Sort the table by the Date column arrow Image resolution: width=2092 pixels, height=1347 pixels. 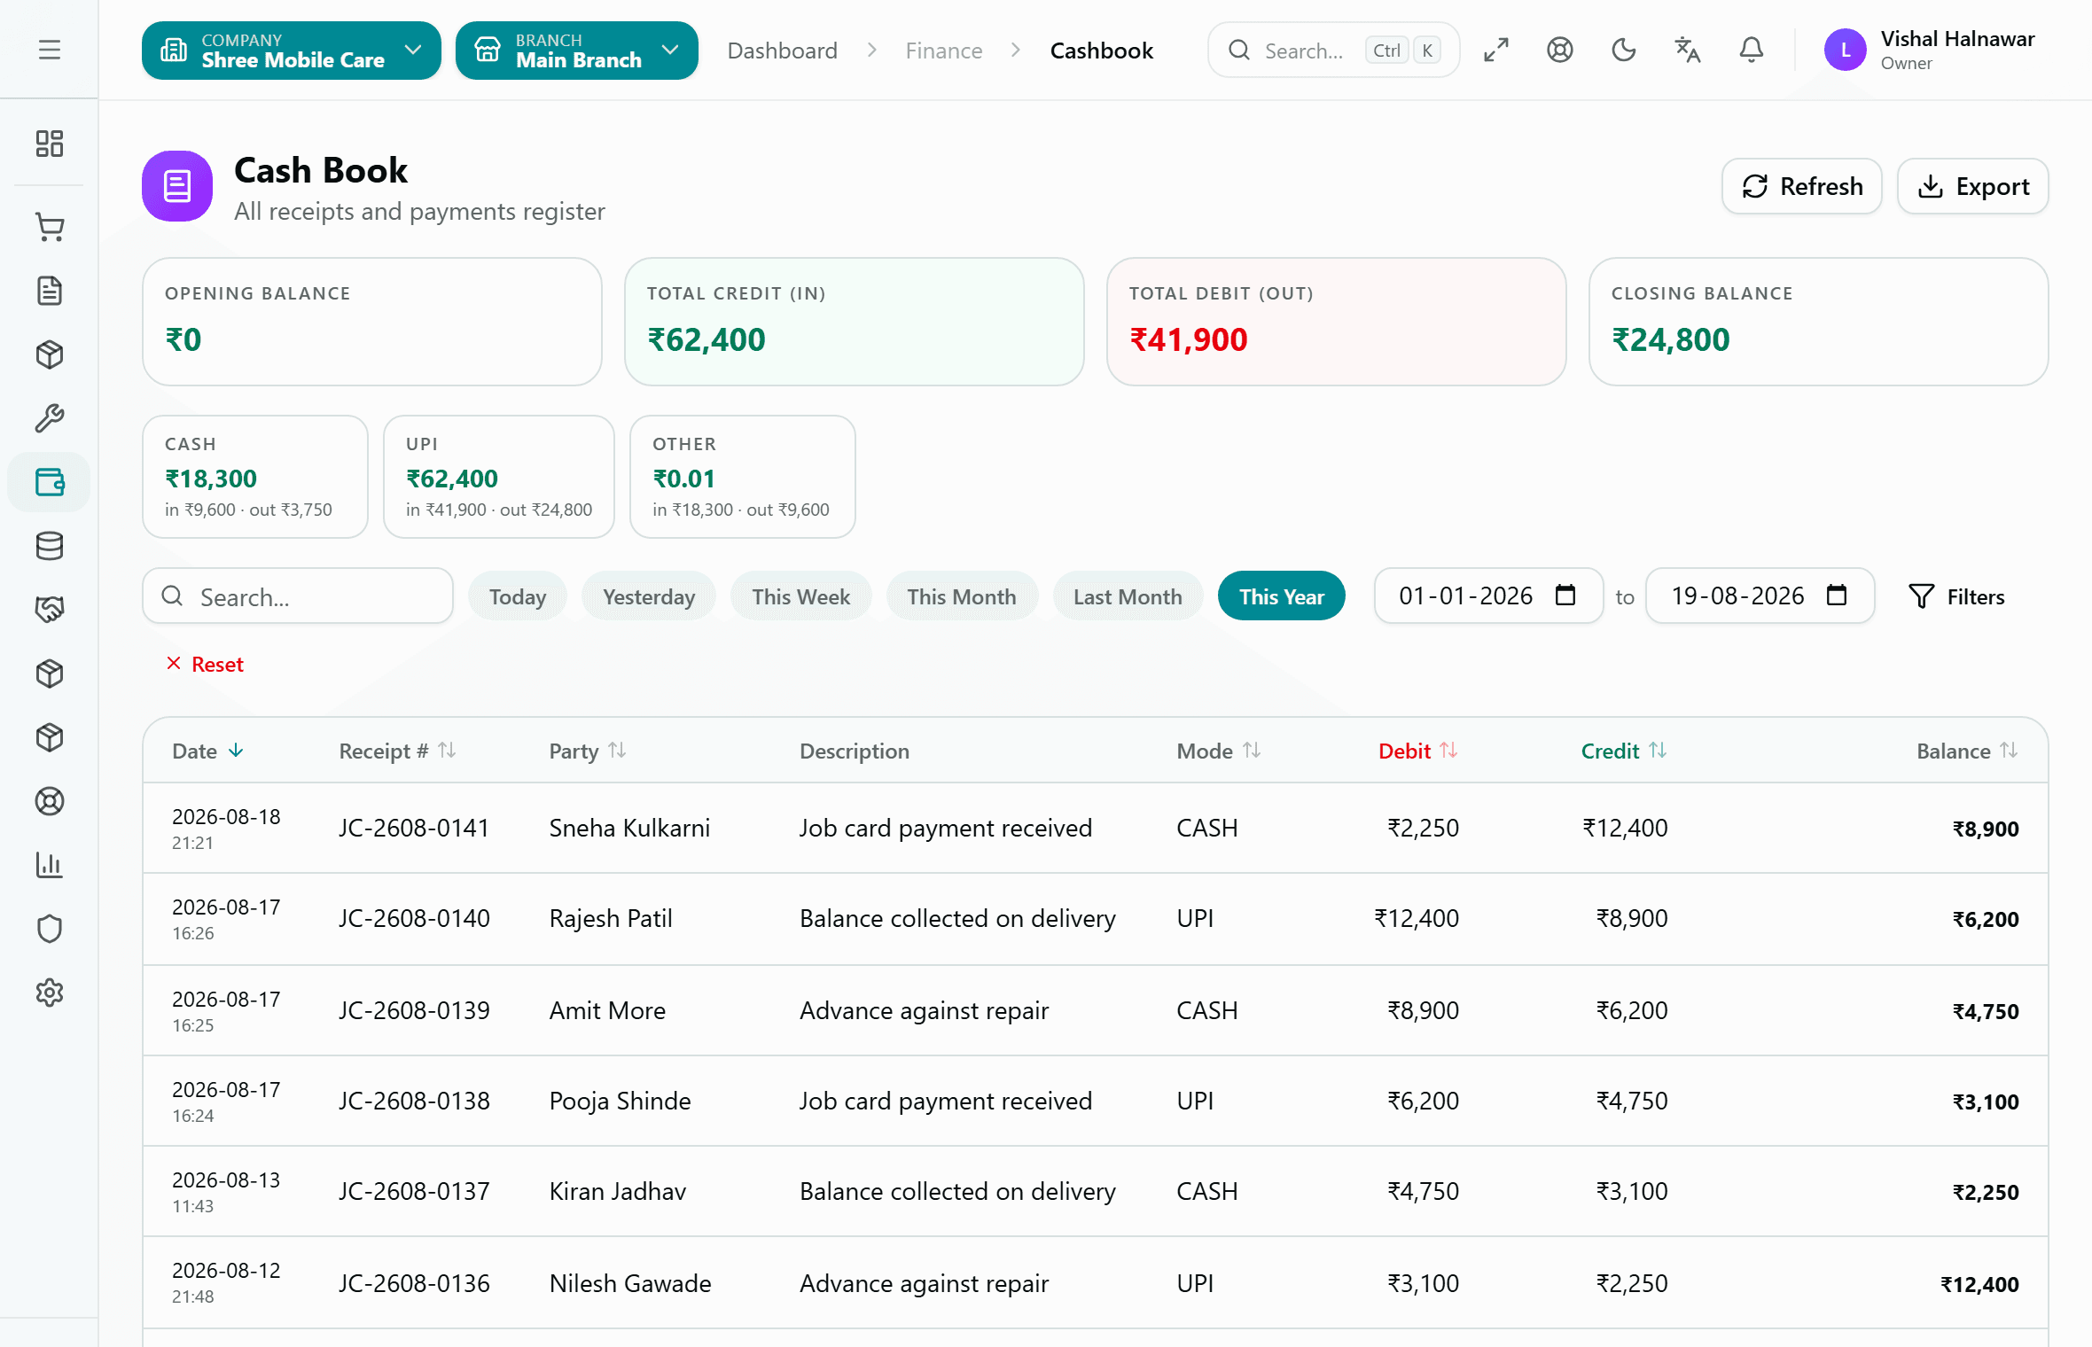(236, 751)
